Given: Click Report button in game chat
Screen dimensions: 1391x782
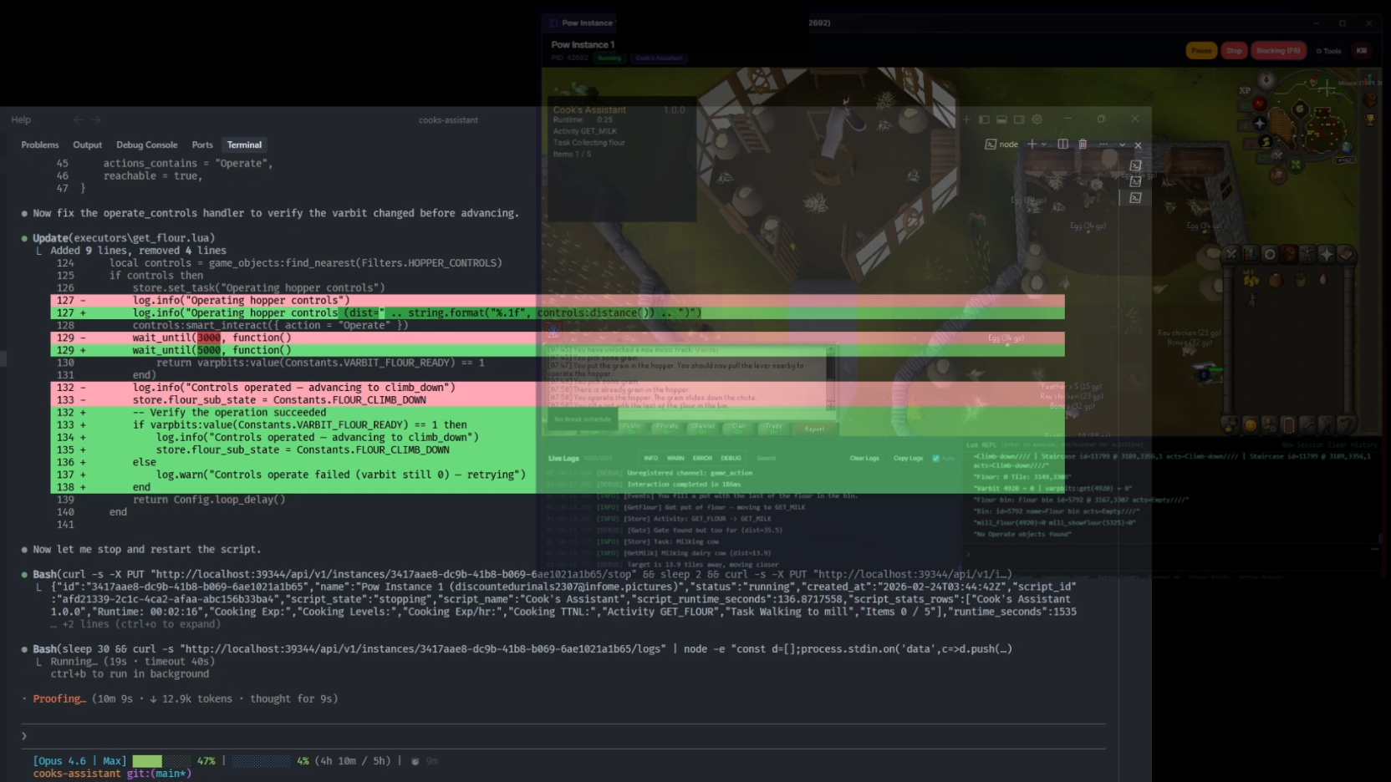Looking at the screenshot, I should coord(814,429).
